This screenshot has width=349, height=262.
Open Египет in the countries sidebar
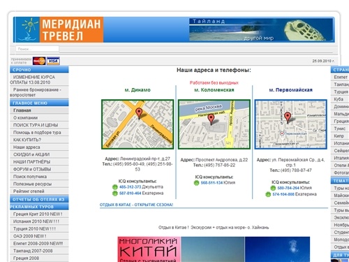tap(341, 77)
